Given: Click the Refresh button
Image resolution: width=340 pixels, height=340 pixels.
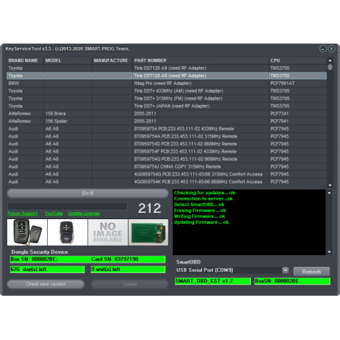Looking at the screenshot, I should [x=312, y=272].
